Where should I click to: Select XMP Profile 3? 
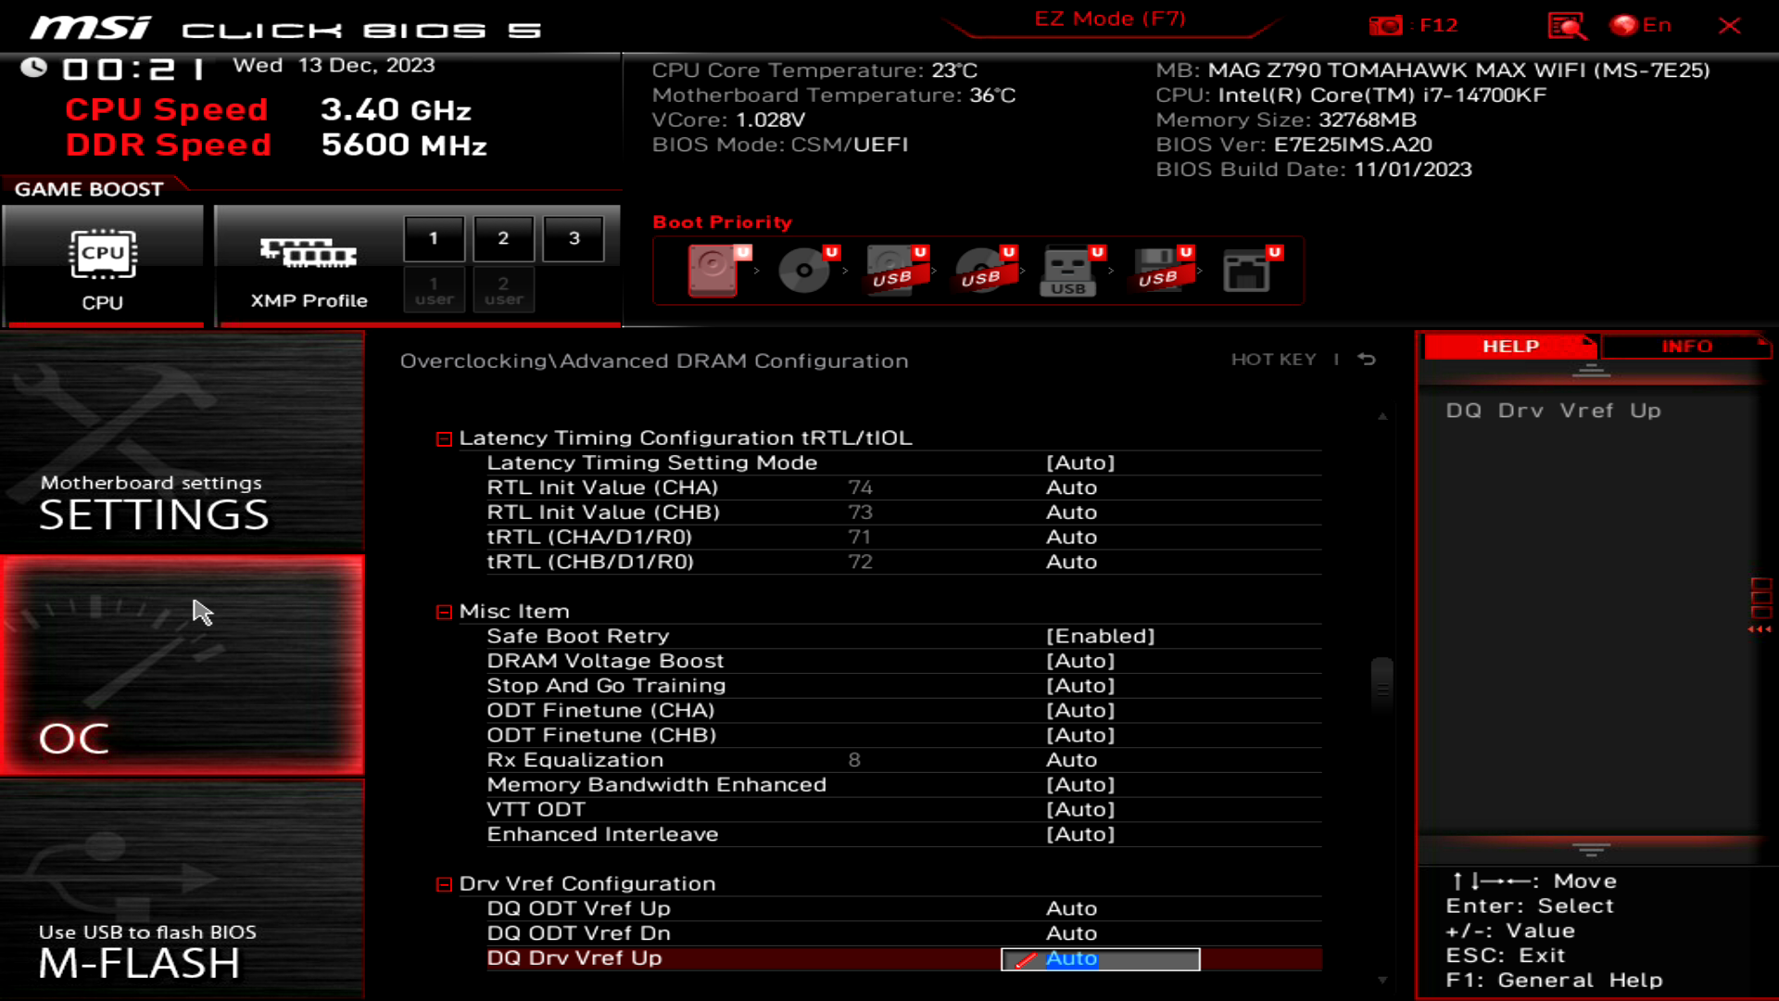[573, 238]
